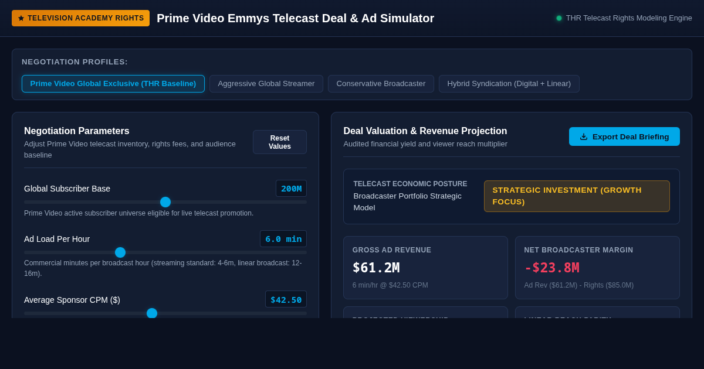704x369 pixels.
Task: Click the Television Academy Rights badge
Action: click(x=80, y=18)
